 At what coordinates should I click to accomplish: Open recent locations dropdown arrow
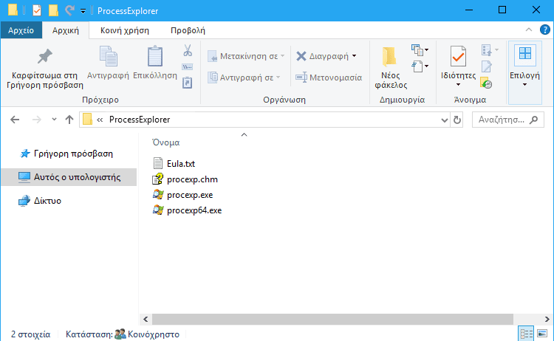pos(54,120)
